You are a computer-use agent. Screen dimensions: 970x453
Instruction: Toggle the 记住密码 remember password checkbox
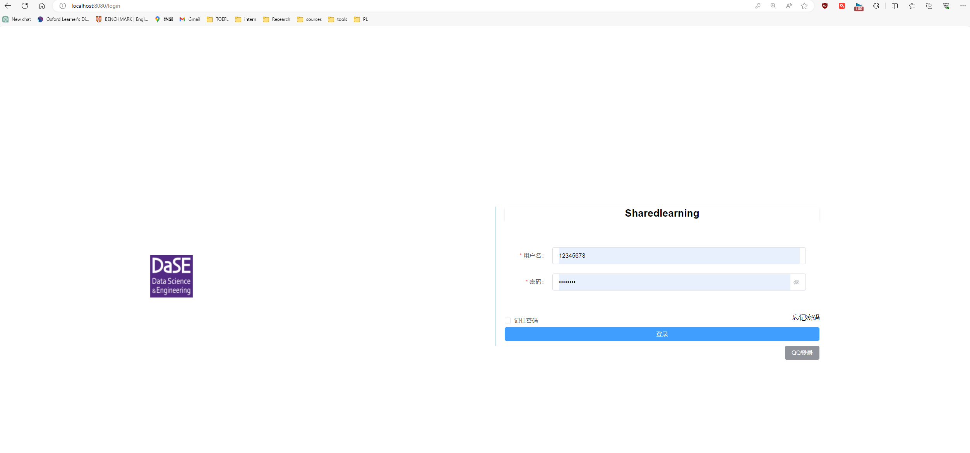[508, 320]
